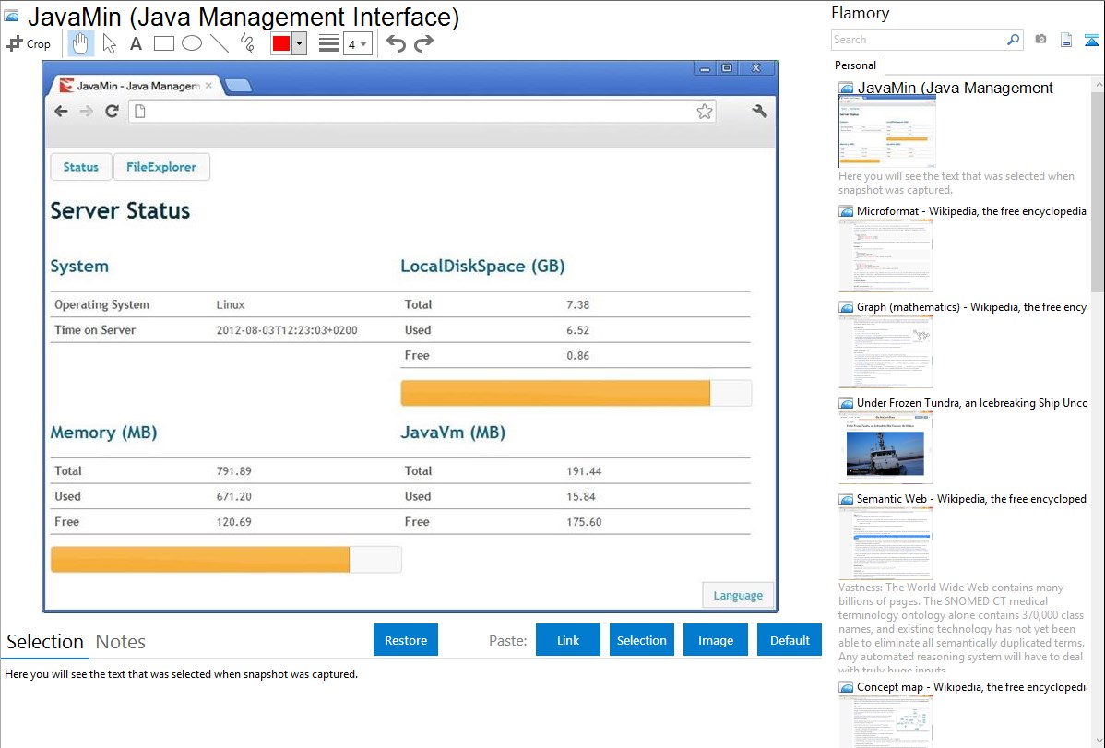Click the disk used value "6.52"
Viewport: 1105px width, 748px height.
[x=578, y=330]
